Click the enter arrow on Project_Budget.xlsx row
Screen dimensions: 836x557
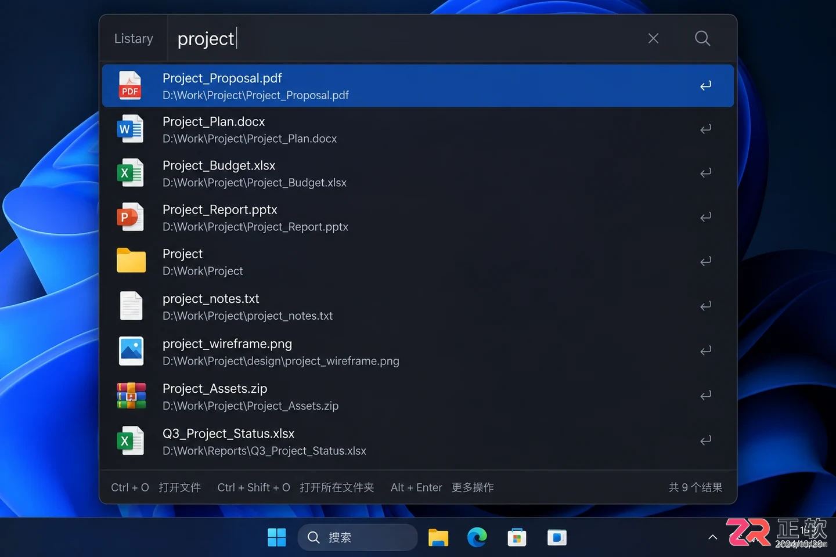tap(705, 173)
